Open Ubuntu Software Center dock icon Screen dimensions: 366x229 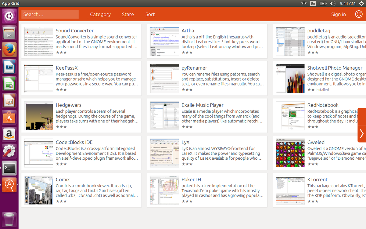(x=9, y=117)
